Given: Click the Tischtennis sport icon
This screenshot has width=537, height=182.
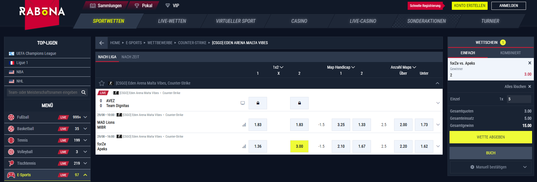Looking at the screenshot, I should point(11,163).
